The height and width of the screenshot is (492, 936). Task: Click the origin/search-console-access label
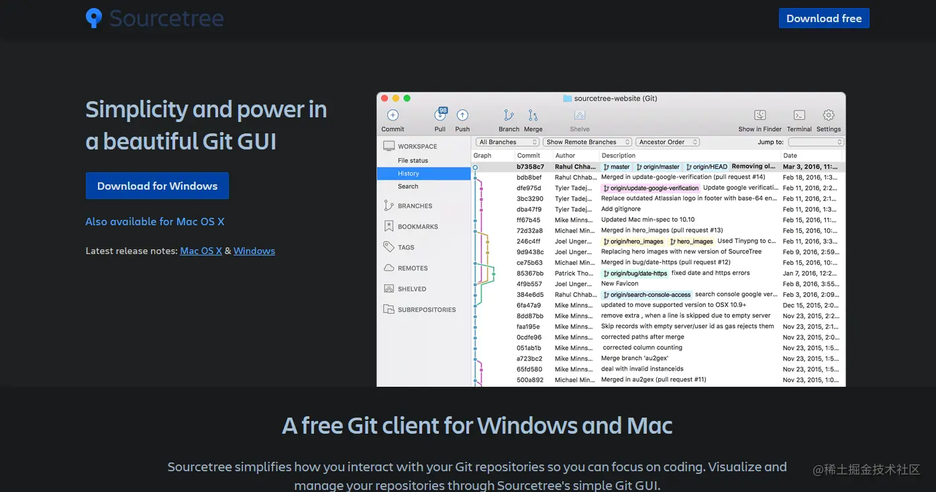[647, 295]
